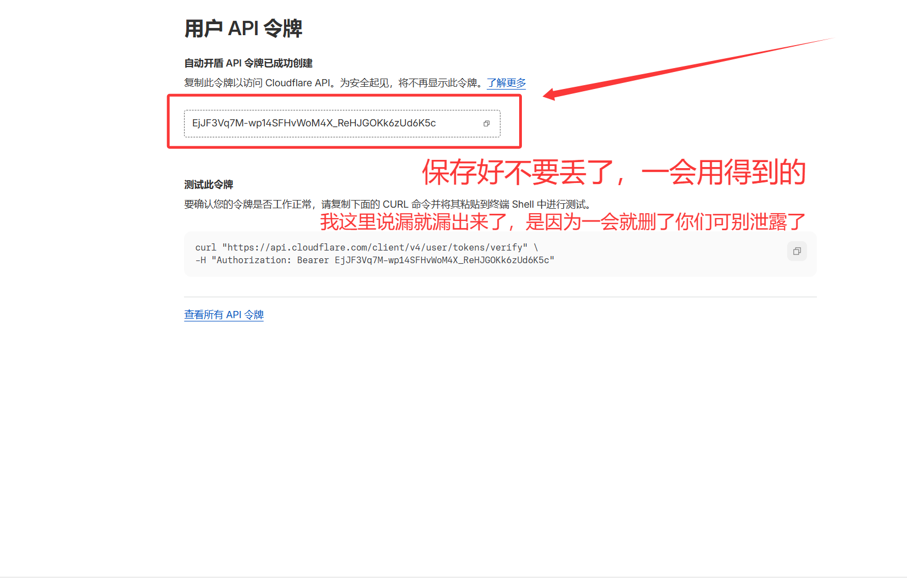The width and height of the screenshot is (907, 578).
Task: Click the curl verify URL line
Action: tap(366, 247)
